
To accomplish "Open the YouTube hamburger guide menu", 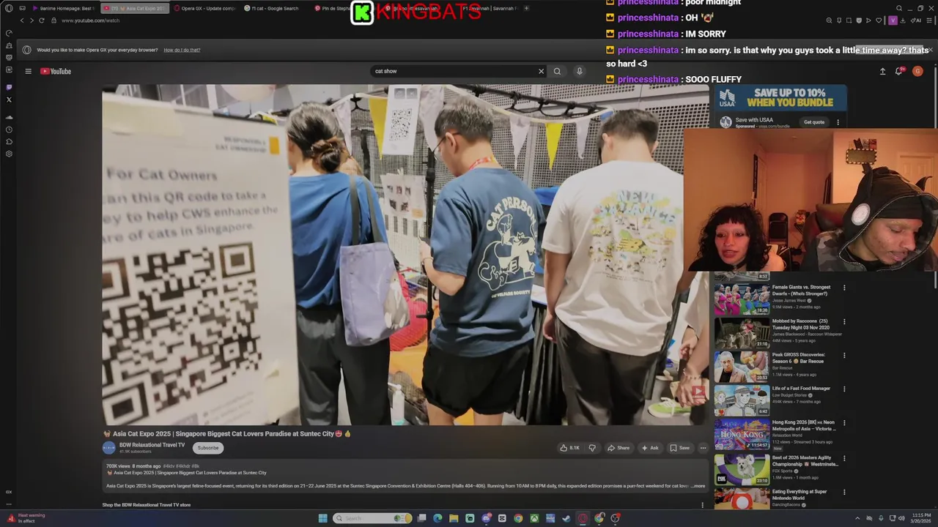I will coord(28,71).
